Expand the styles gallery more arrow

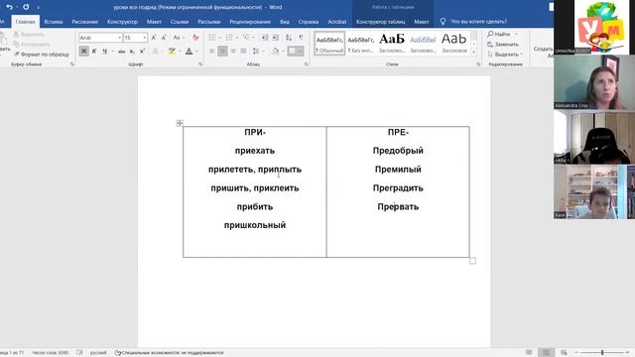pos(474,53)
